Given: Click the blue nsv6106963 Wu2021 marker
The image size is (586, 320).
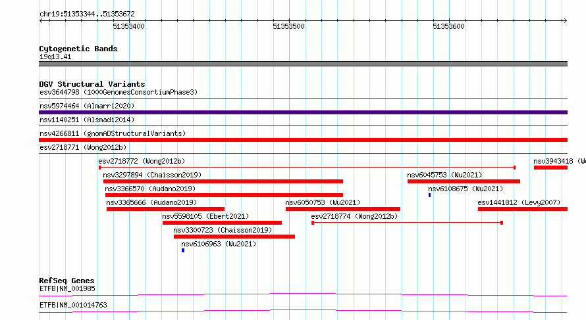Looking at the screenshot, I should click(x=183, y=250).
